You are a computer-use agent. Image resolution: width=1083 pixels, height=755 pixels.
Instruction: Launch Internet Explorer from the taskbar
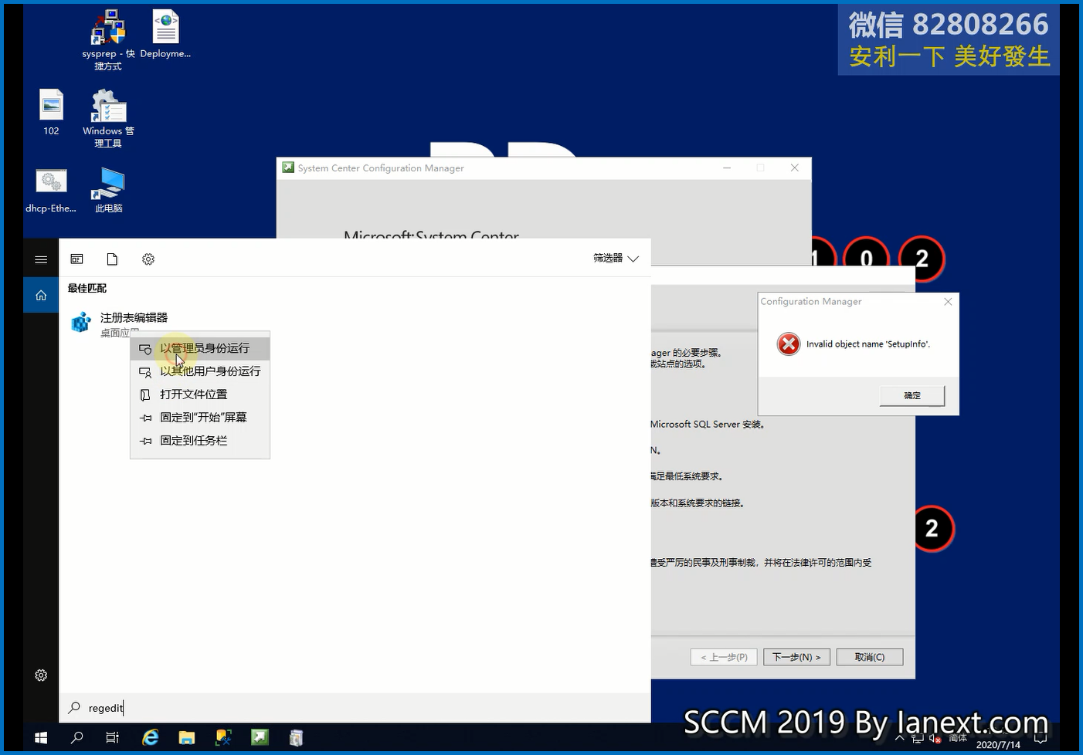150,738
